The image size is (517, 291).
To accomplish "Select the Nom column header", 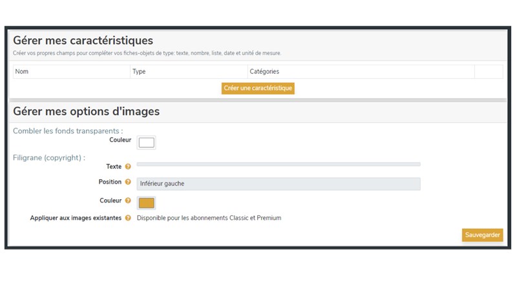I will [x=72, y=72].
